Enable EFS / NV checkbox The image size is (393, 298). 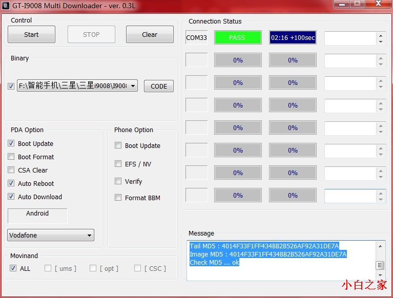[x=118, y=164]
